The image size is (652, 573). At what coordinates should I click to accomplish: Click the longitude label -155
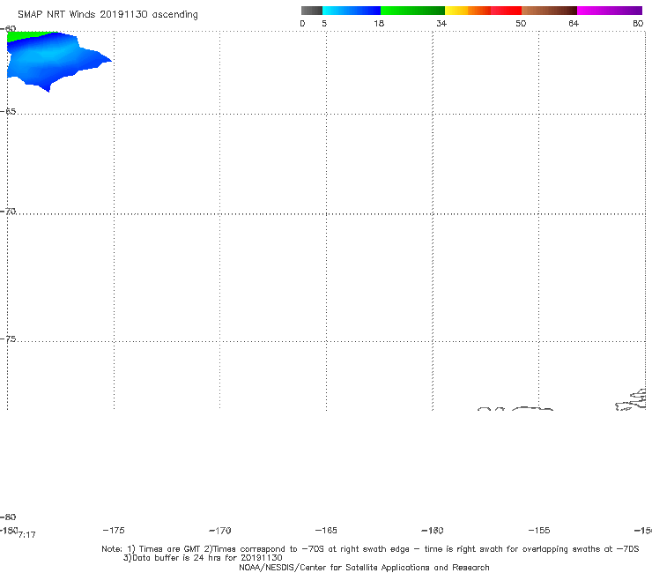[x=539, y=531]
